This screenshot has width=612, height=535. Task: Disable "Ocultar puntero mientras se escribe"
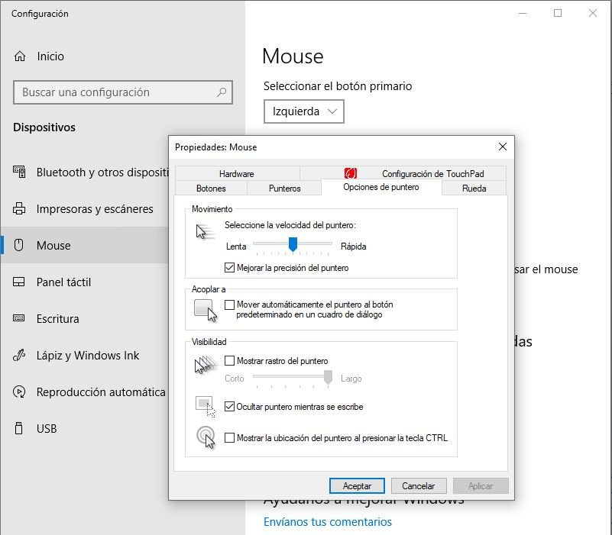click(x=231, y=406)
